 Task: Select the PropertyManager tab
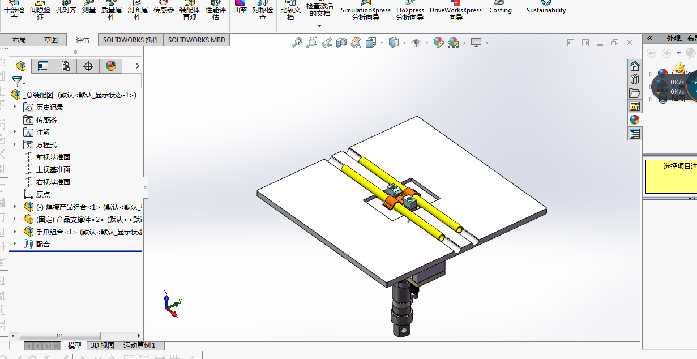[43, 66]
